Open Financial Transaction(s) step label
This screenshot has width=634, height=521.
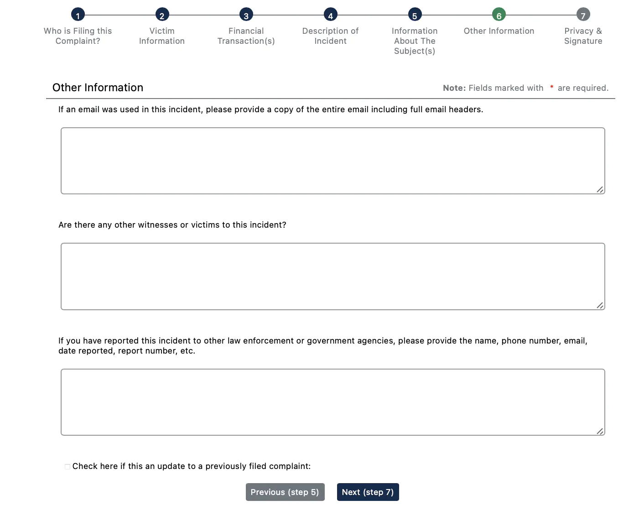pyautogui.click(x=246, y=36)
